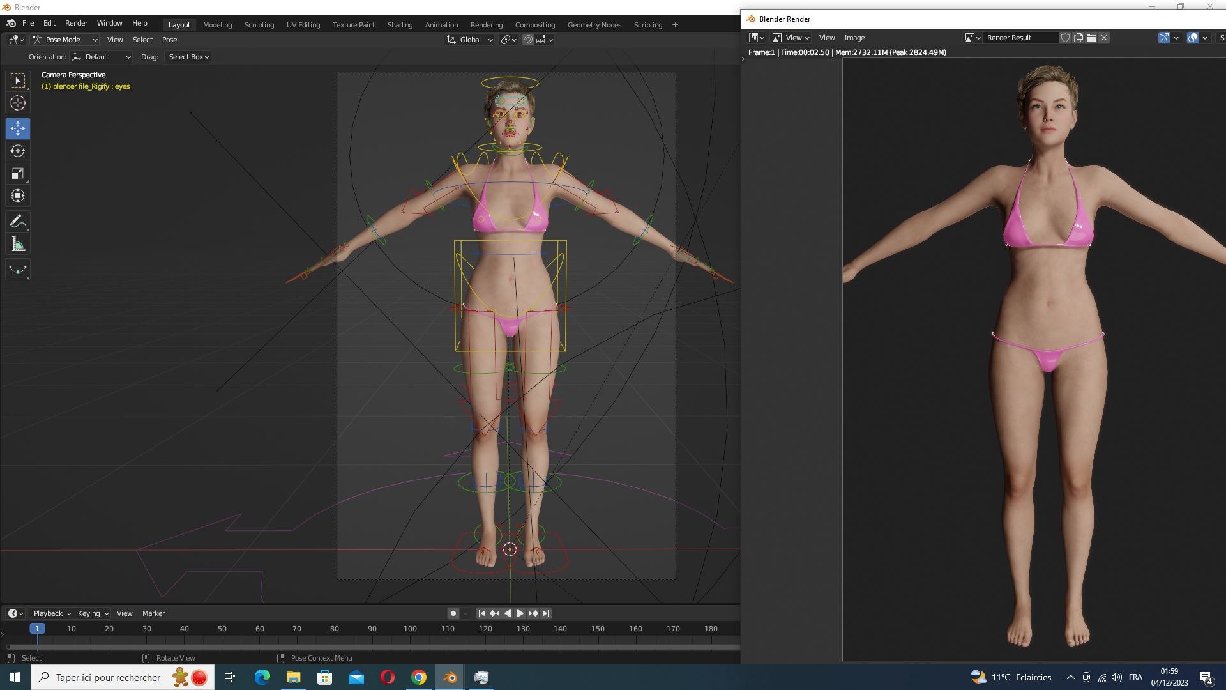Select the Transform tool
Viewport: 1226px width, 690px height.
tap(18, 195)
